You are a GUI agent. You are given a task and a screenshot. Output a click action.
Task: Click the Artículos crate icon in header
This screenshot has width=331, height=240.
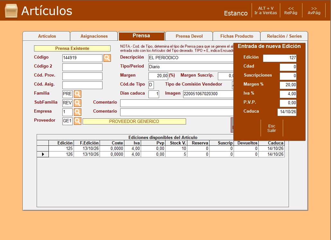pos(11,11)
